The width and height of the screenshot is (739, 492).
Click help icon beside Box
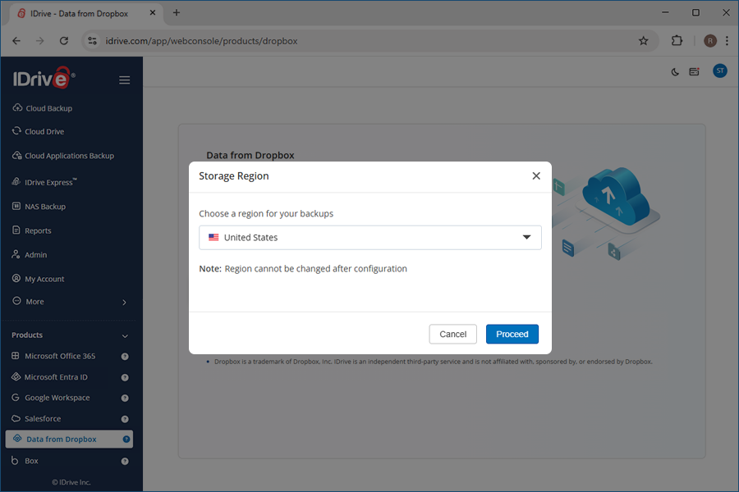click(125, 462)
